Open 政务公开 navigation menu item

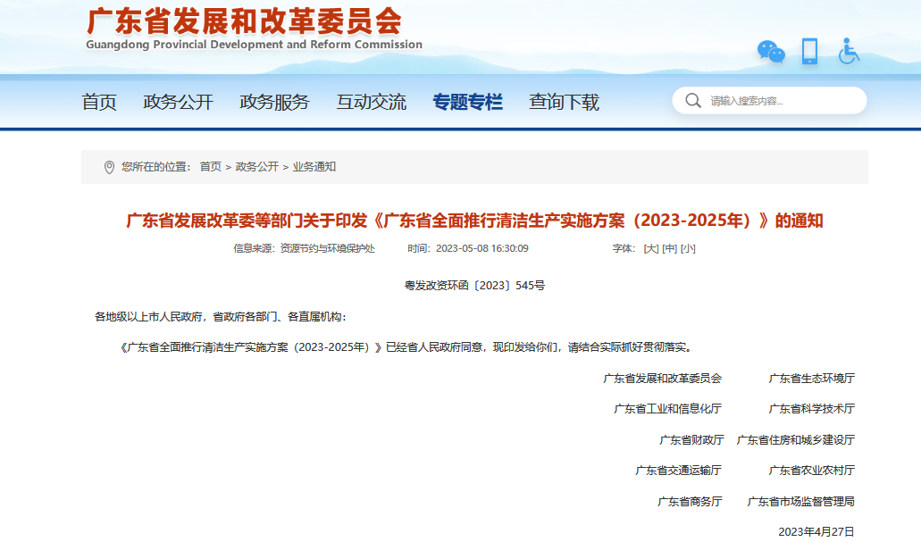tap(178, 102)
